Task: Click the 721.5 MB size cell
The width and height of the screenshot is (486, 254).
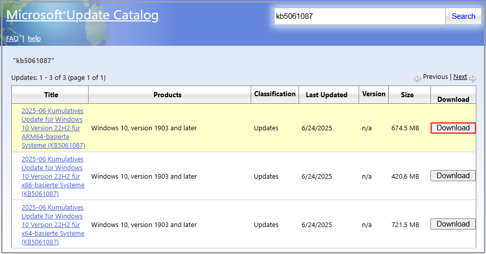Action: [405, 224]
